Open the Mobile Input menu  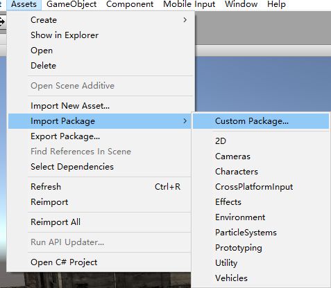(x=189, y=4)
